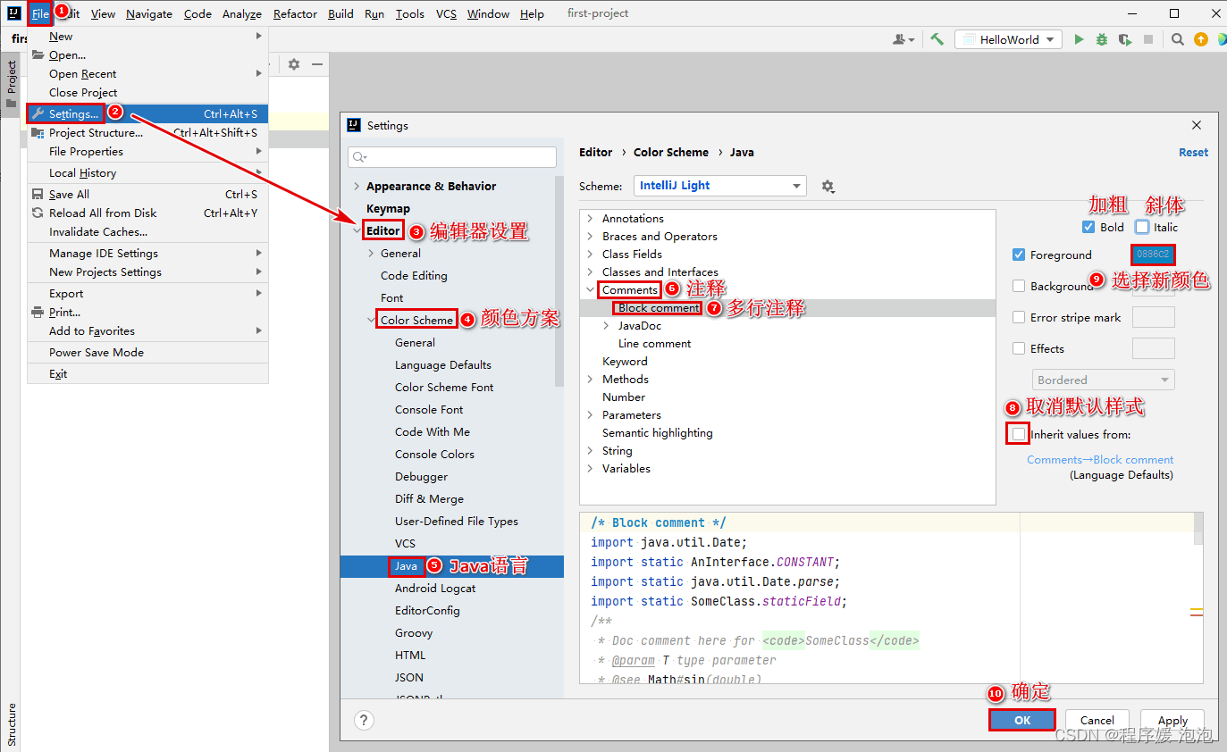The image size is (1227, 752).
Task: Click scheme gear icon beside IntelliJ Light
Action: tap(828, 186)
